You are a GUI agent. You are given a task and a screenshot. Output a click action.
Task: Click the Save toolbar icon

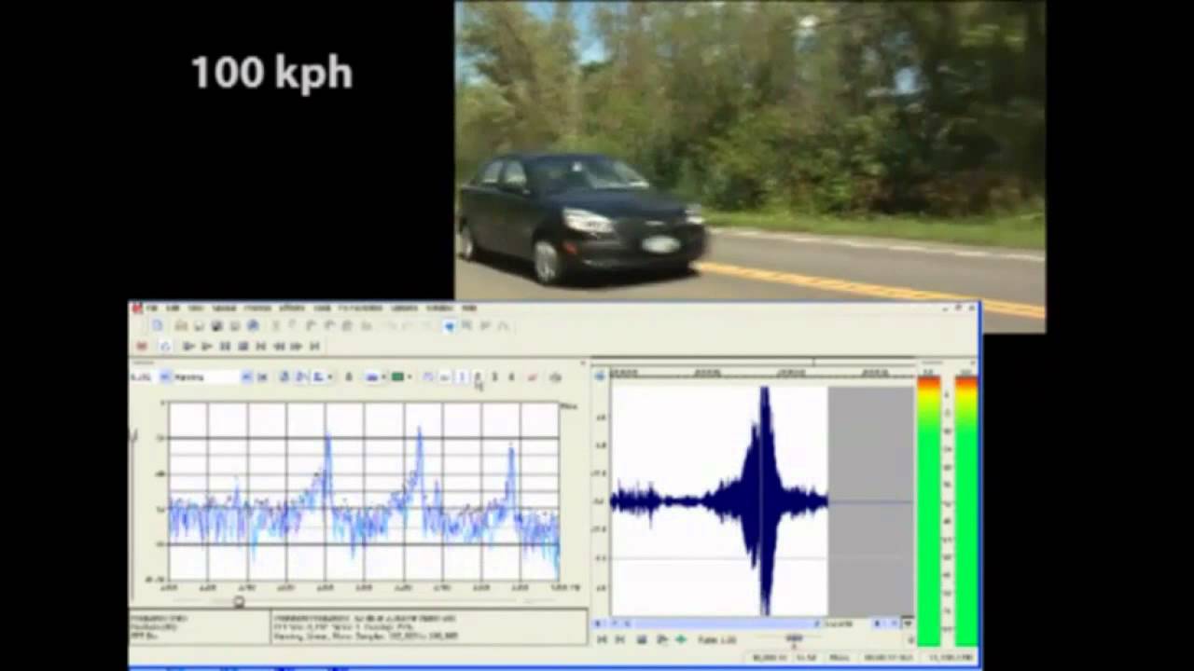(x=199, y=325)
